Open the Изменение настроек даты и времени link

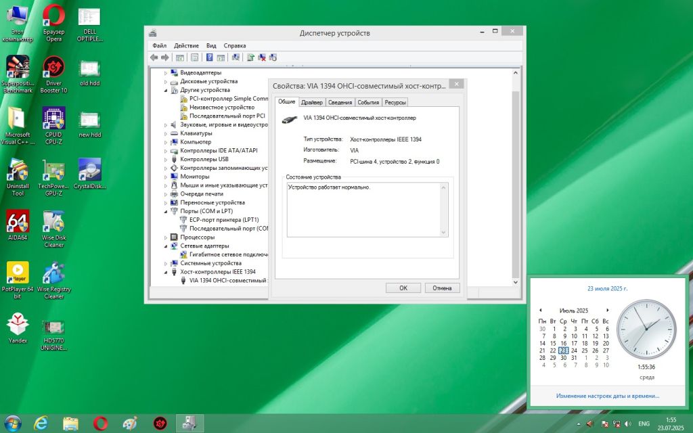(x=607, y=396)
